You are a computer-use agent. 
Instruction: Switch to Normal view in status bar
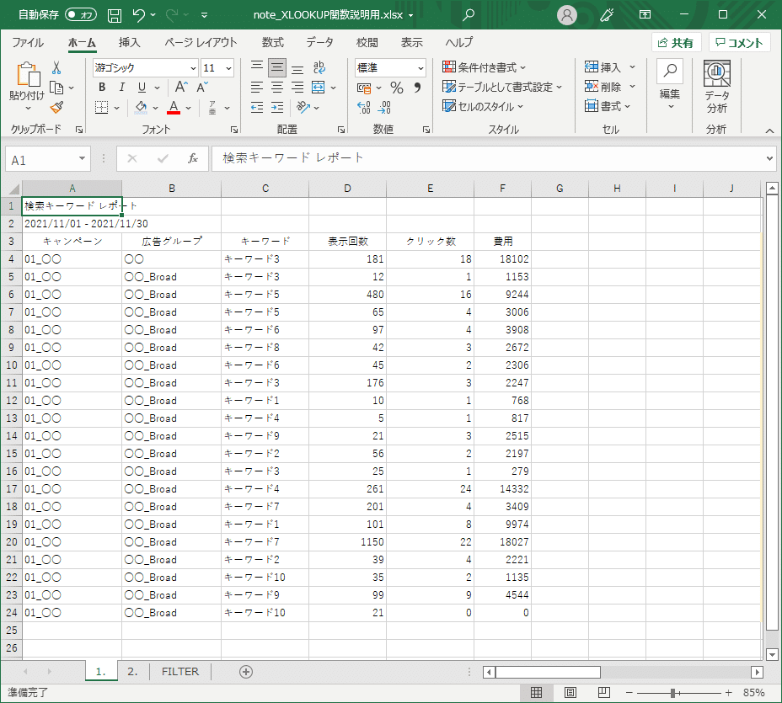(x=536, y=693)
